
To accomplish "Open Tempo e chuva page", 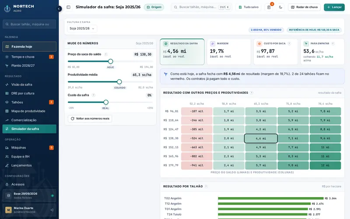I will pos(29,57).
